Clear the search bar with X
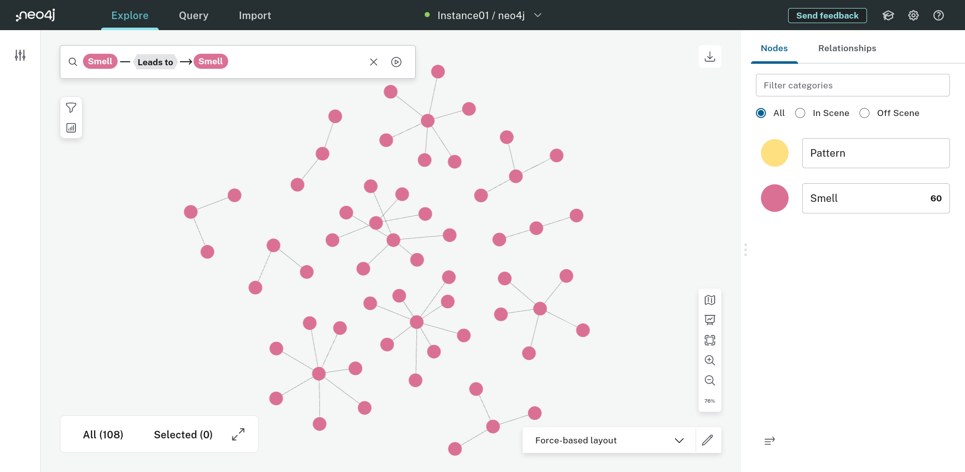This screenshot has width=965, height=472. [373, 62]
